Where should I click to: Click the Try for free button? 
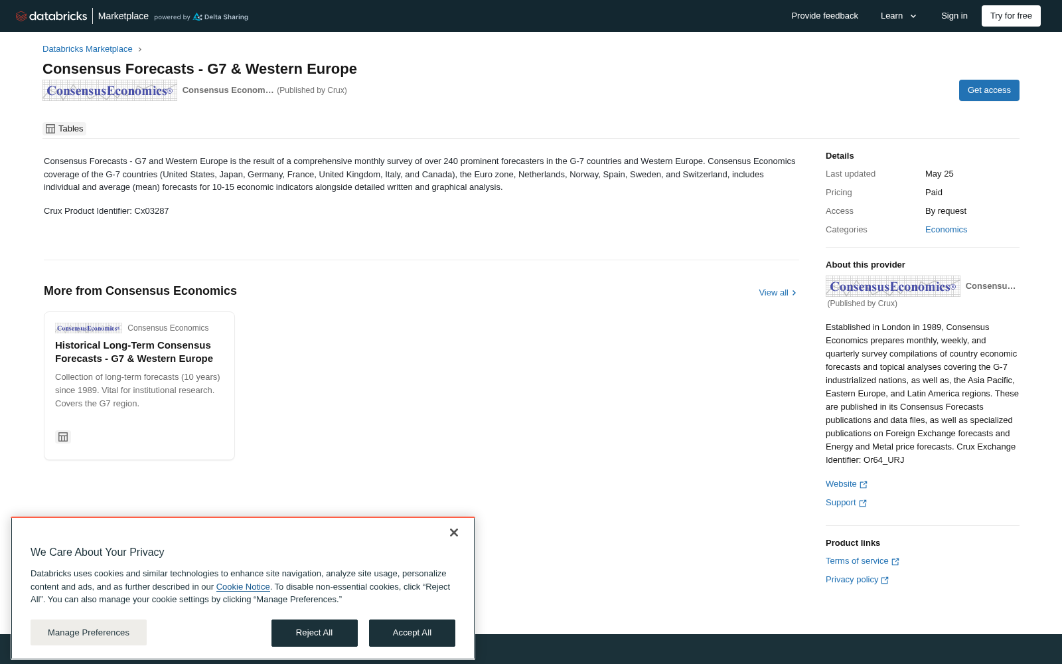1011,16
